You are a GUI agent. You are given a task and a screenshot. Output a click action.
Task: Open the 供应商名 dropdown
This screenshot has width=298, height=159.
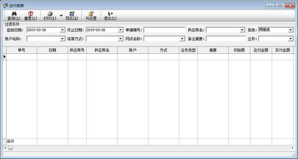pyautogui.click(x=242, y=30)
